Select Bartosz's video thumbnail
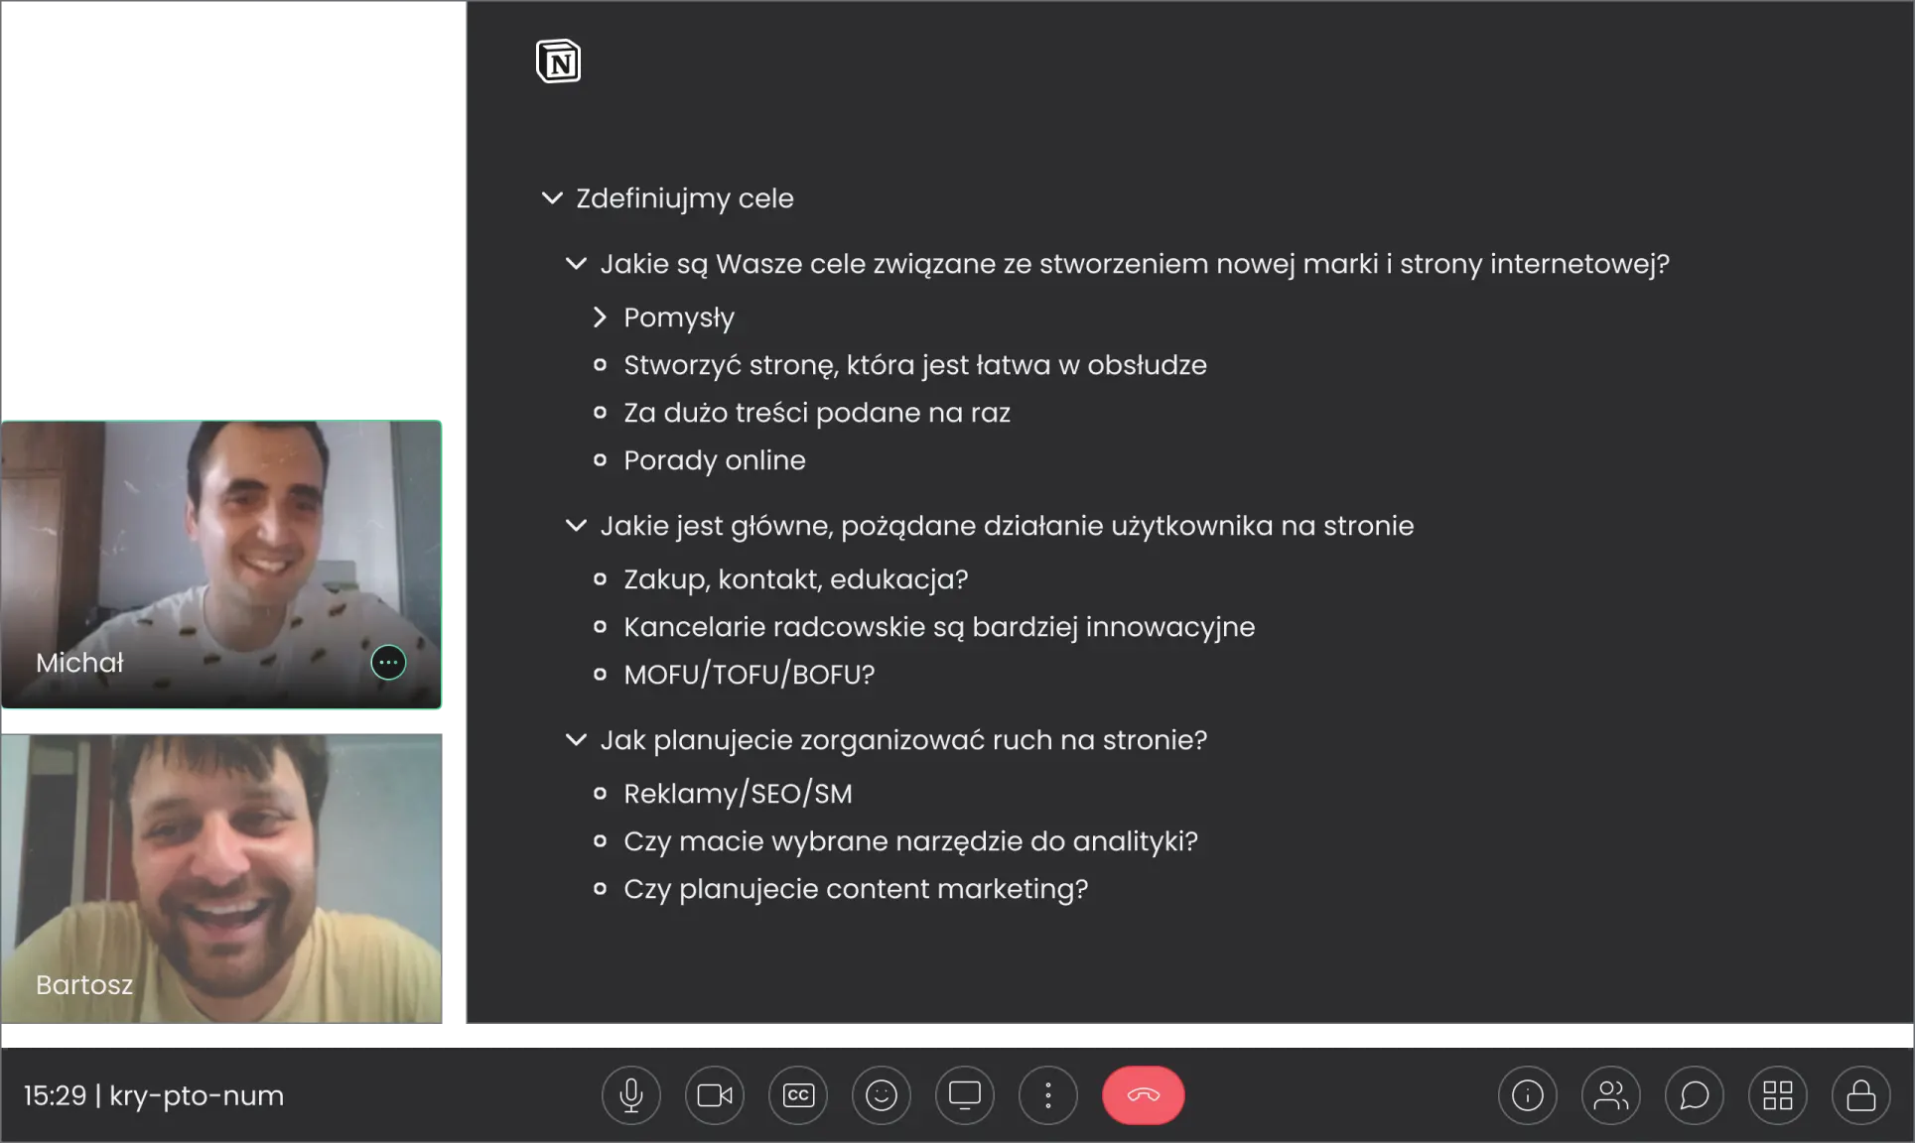Image resolution: width=1915 pixels, height=1143 pixels. point(222,878)
